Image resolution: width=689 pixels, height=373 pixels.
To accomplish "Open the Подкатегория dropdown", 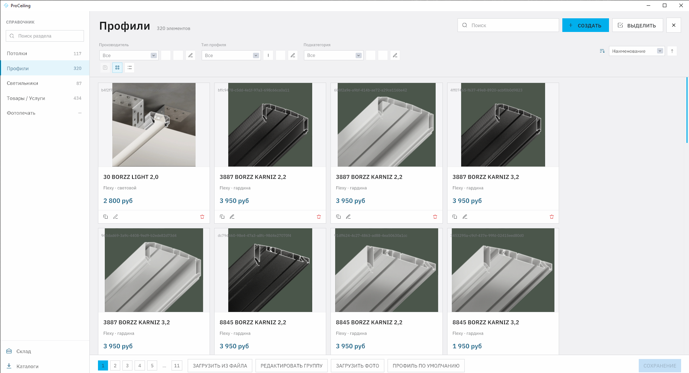I will [x=333, y=55].
